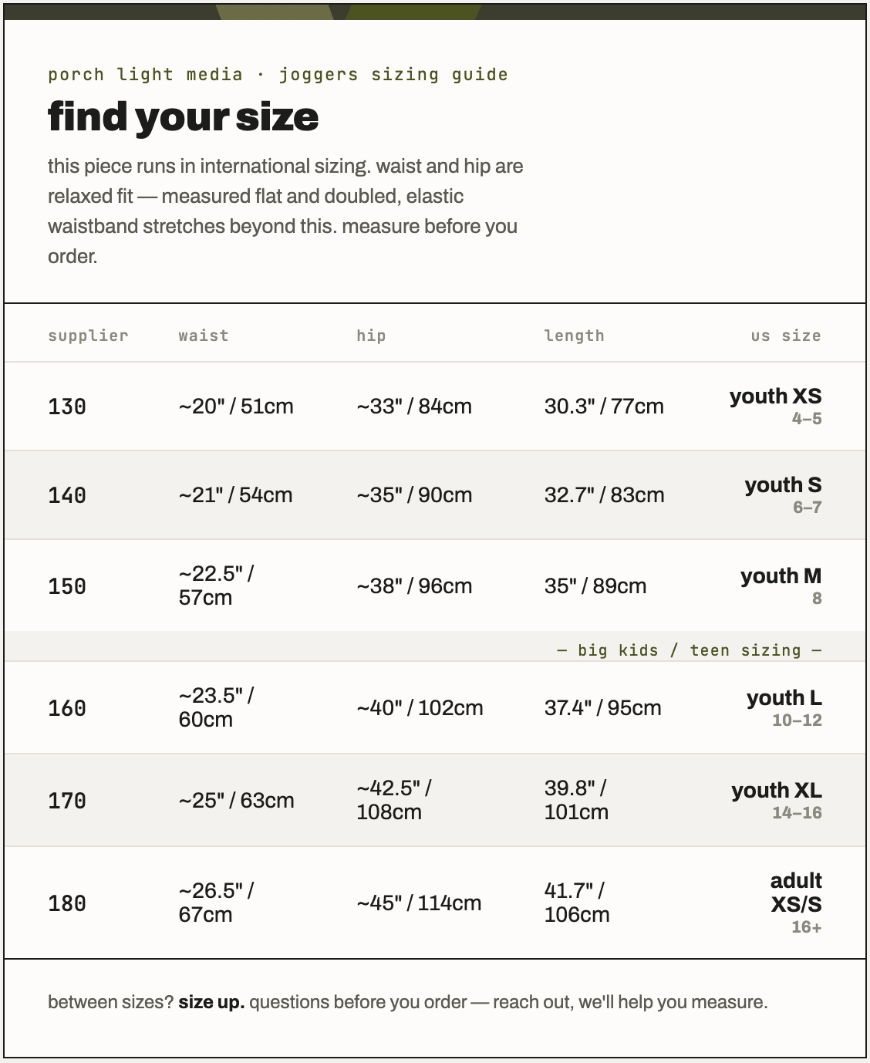Screen dimensions: 870x1063
Task: Click the bold 'size up.' text
Action: [x=211, y=1002]
